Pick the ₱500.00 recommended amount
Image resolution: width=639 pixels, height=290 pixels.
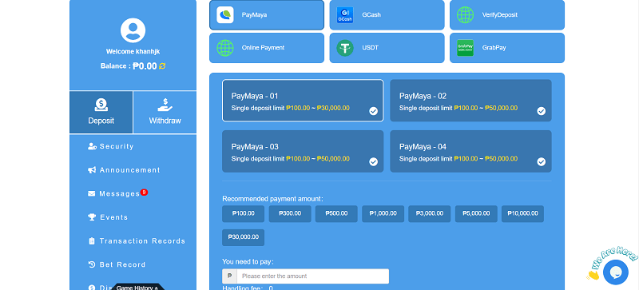click(336, 214)
